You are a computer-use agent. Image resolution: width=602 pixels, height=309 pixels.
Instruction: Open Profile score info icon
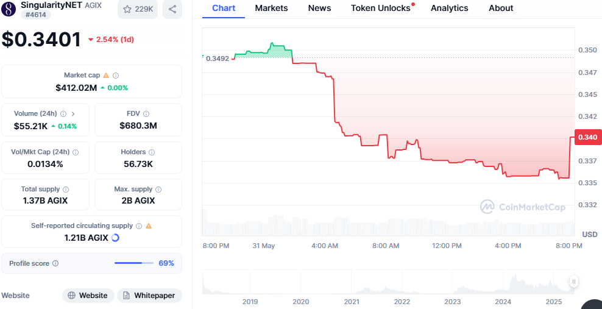[x=55, y=263]
